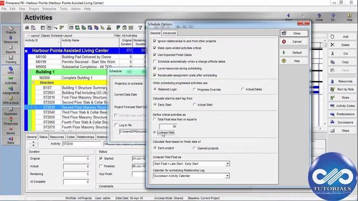Open WBS in the left sidebar
Image resolution: width=358 pixels, height=201 pixels.
point(11,70)
